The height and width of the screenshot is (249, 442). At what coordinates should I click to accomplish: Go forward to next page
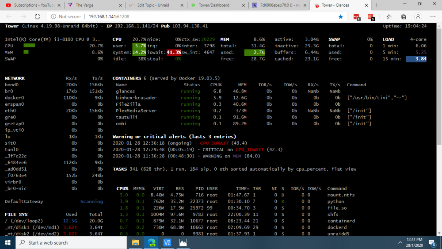pos(23,17)
